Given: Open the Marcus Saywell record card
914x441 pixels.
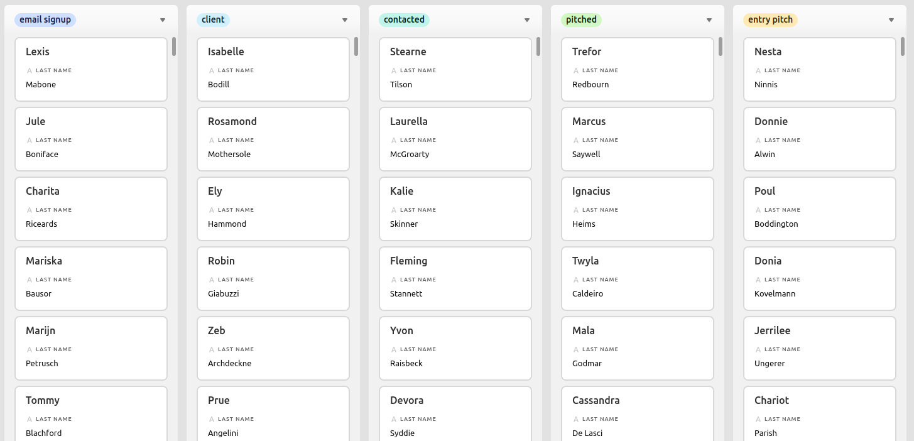Looking at the screenshot, I should click(637, 139).
